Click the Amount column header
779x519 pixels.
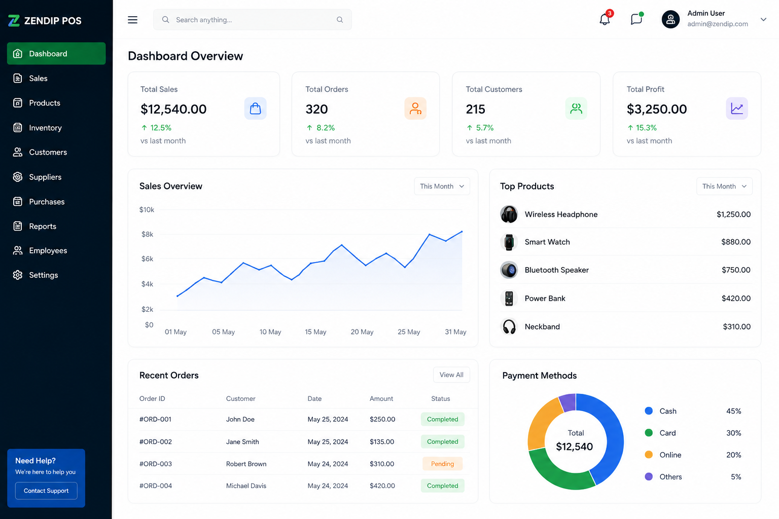coord(381,398)
